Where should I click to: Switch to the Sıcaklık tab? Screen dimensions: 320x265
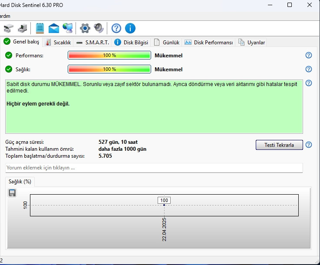(58, 43)
